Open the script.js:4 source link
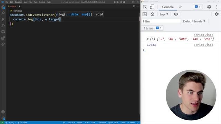Screen dimensions: 221x124 point(203,45)
